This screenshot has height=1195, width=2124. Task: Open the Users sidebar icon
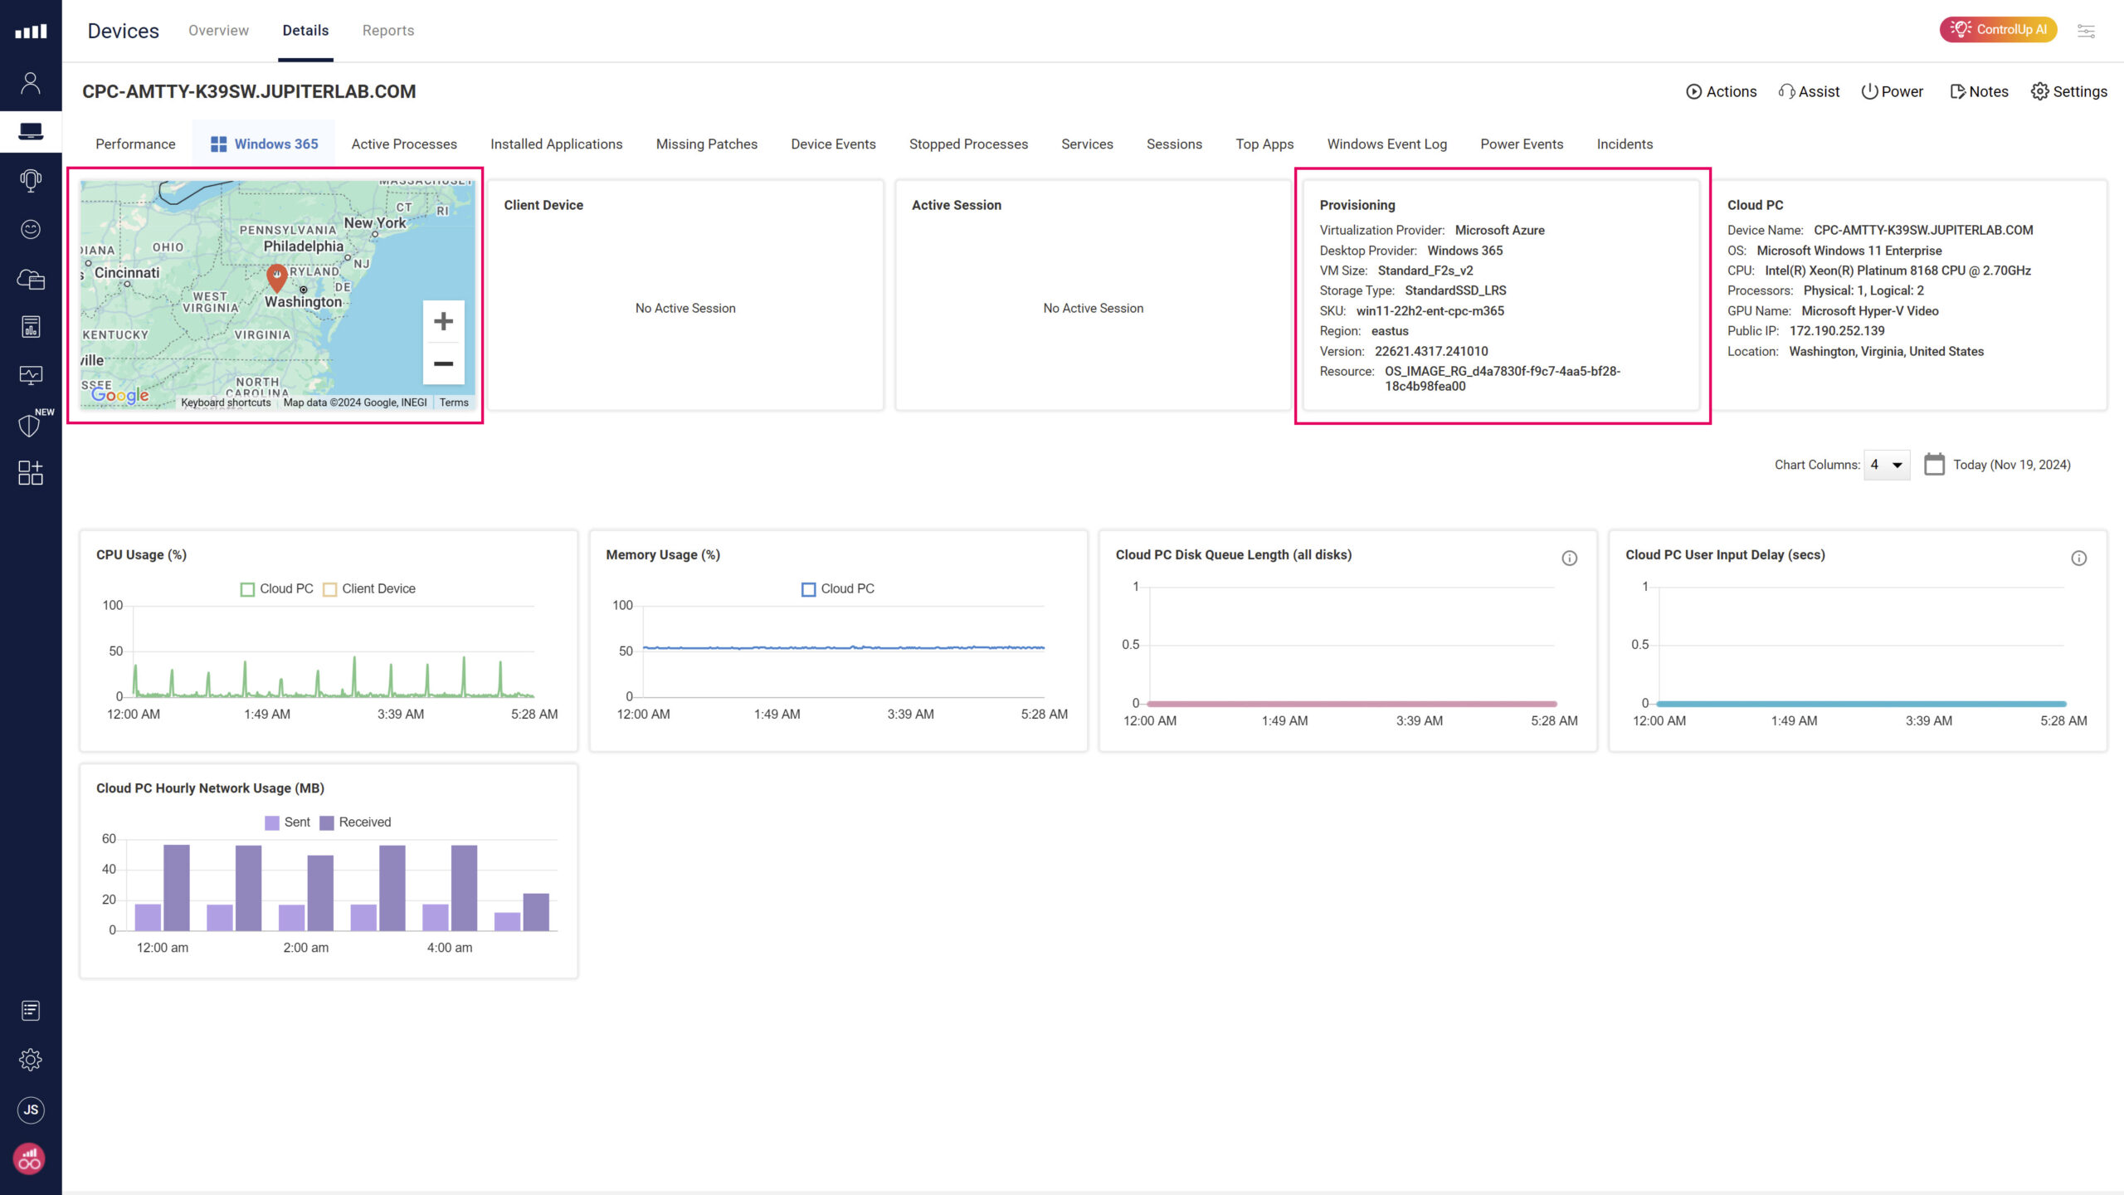click(31, 82)
